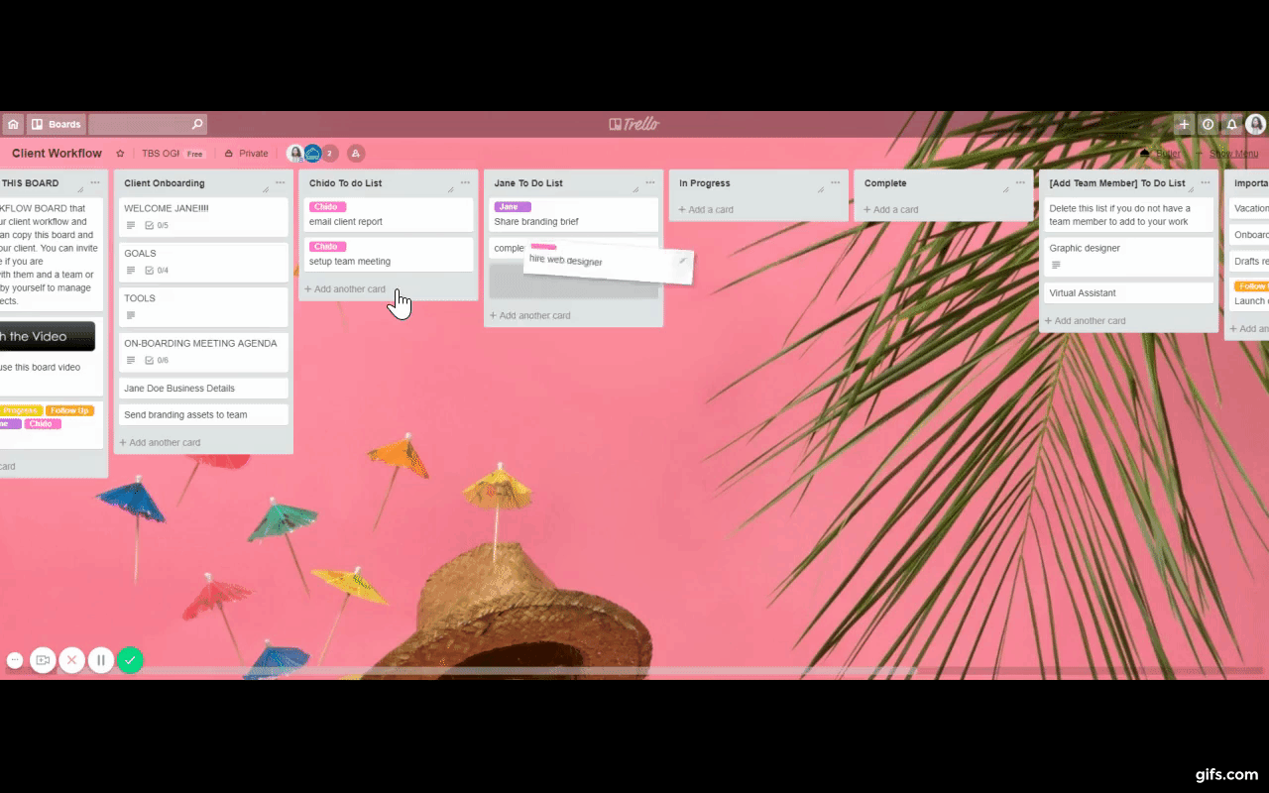The height and width of the screenshot is (793, 1269).
Task: Click pink Chido label on setup meeting card
Action: coord(326,247)
